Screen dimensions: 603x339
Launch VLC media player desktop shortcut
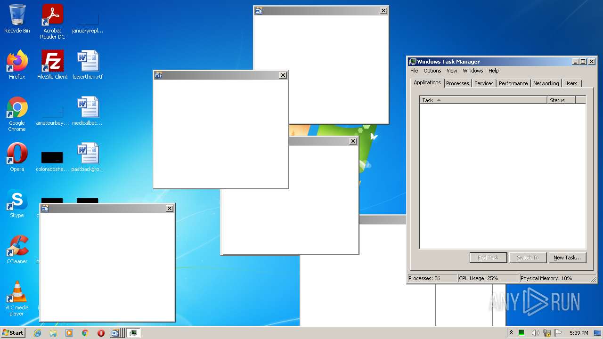pos(17,299)
